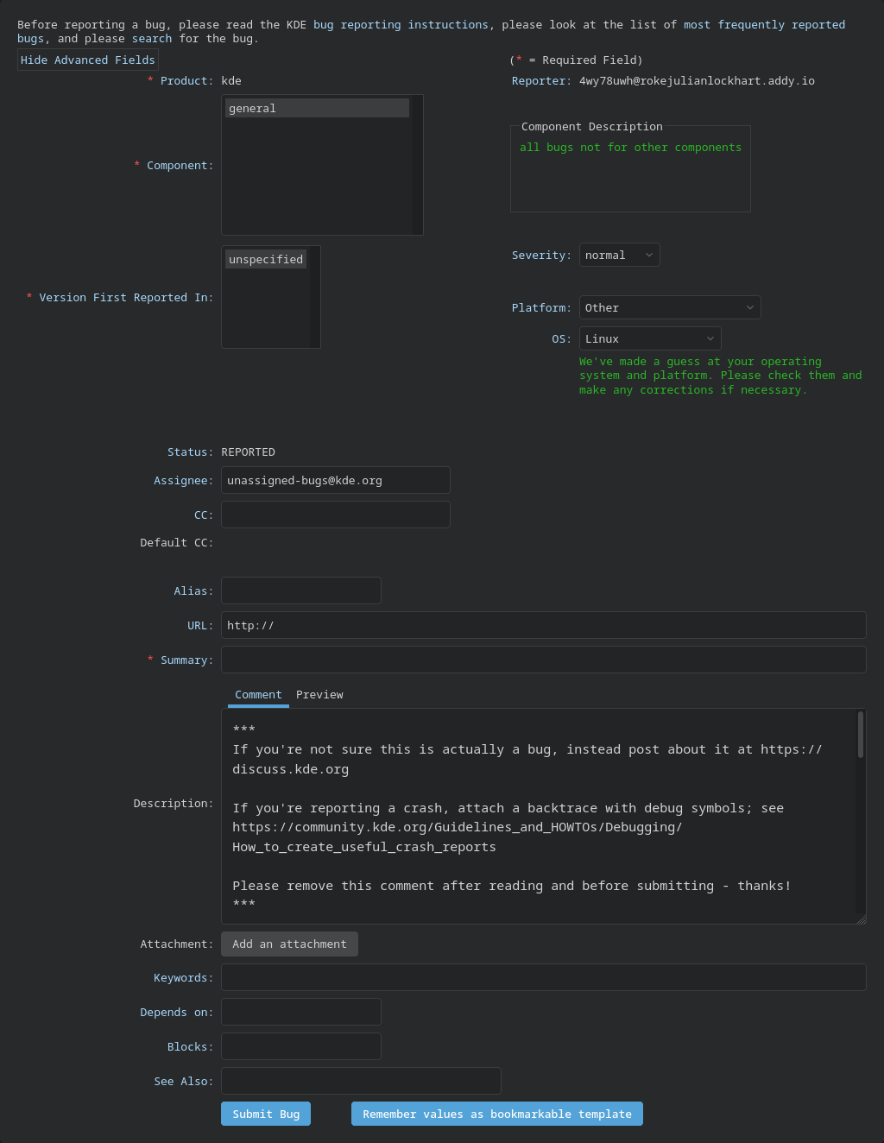This screenshot has width=884, height=1143.
Task: Click the Depends on label link
Action: click(175, 1012)
